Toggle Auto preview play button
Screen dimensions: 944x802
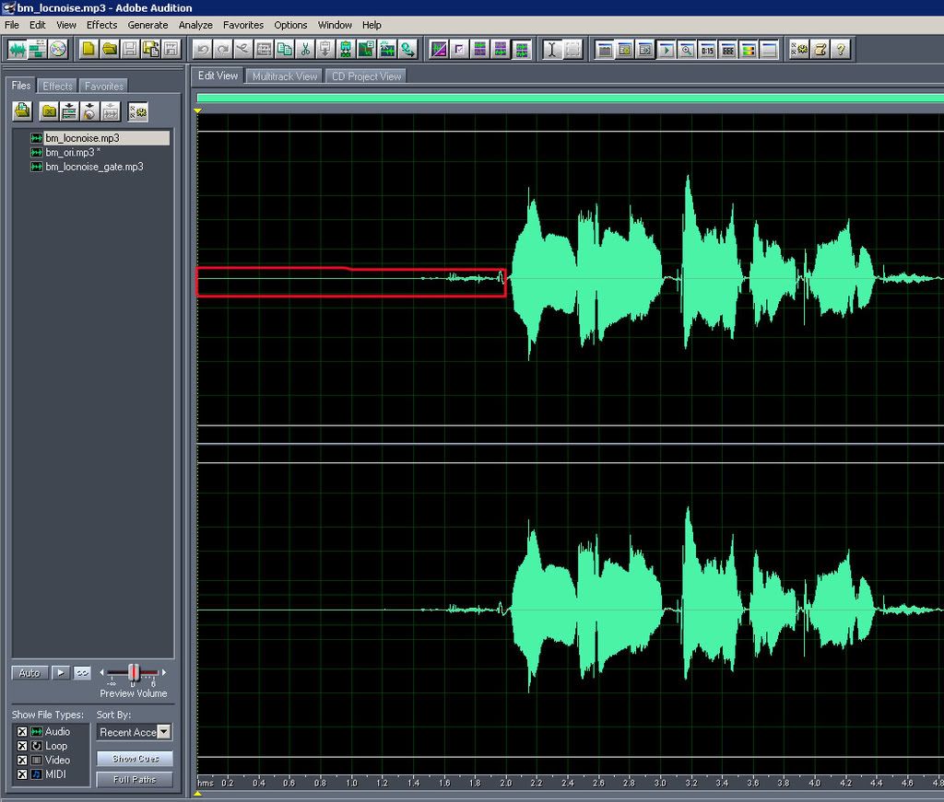click(x=29, y=673)
